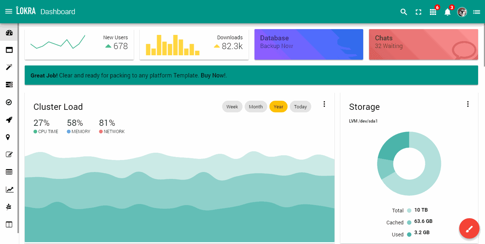The height and width of the screenshot is (244, 485).
Task: Expand the hamburger menu next to LOKRA logo
Action: point(9,11)
